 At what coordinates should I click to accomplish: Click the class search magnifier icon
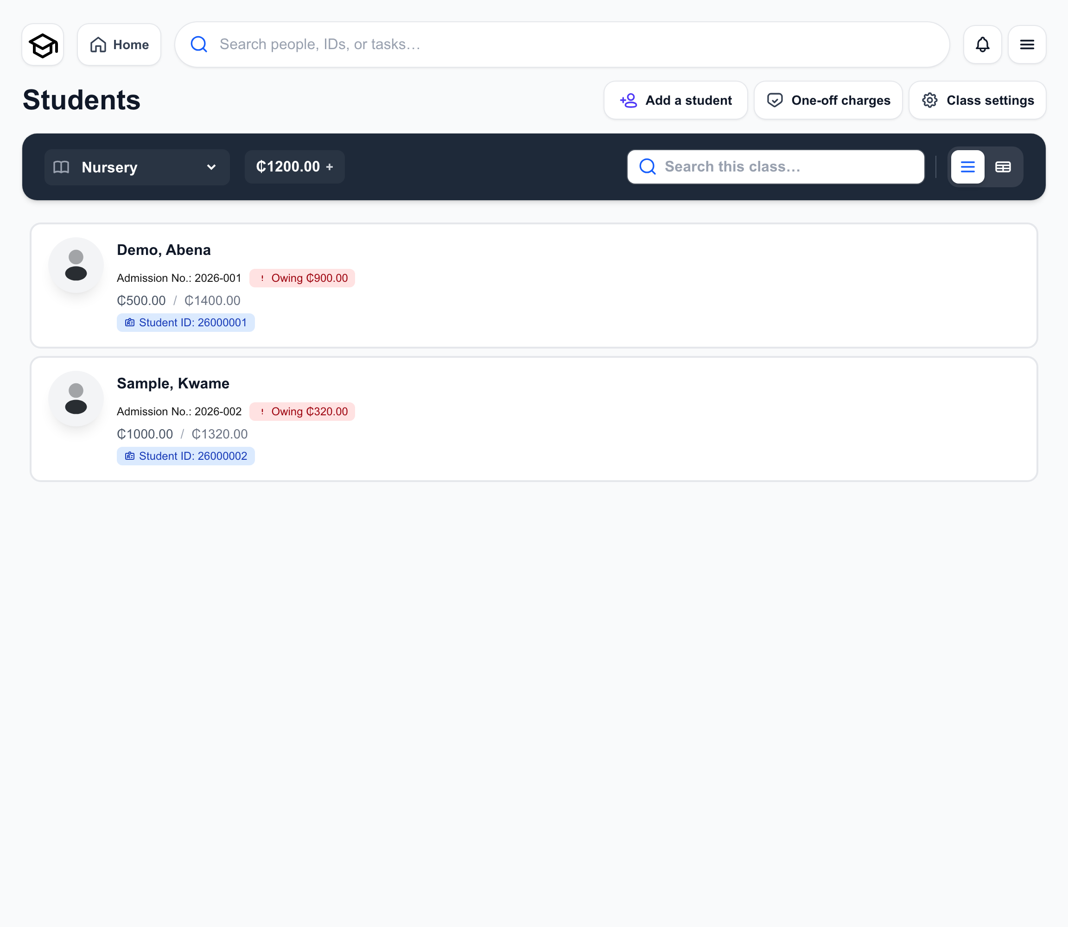click(647, 166)
